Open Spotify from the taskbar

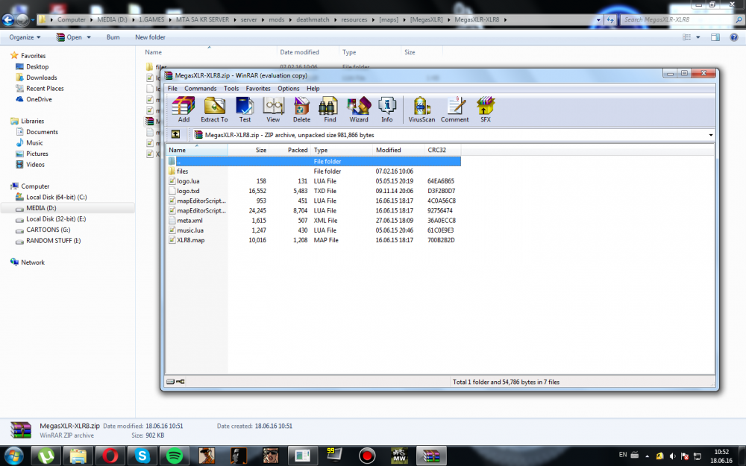(174, 456)
